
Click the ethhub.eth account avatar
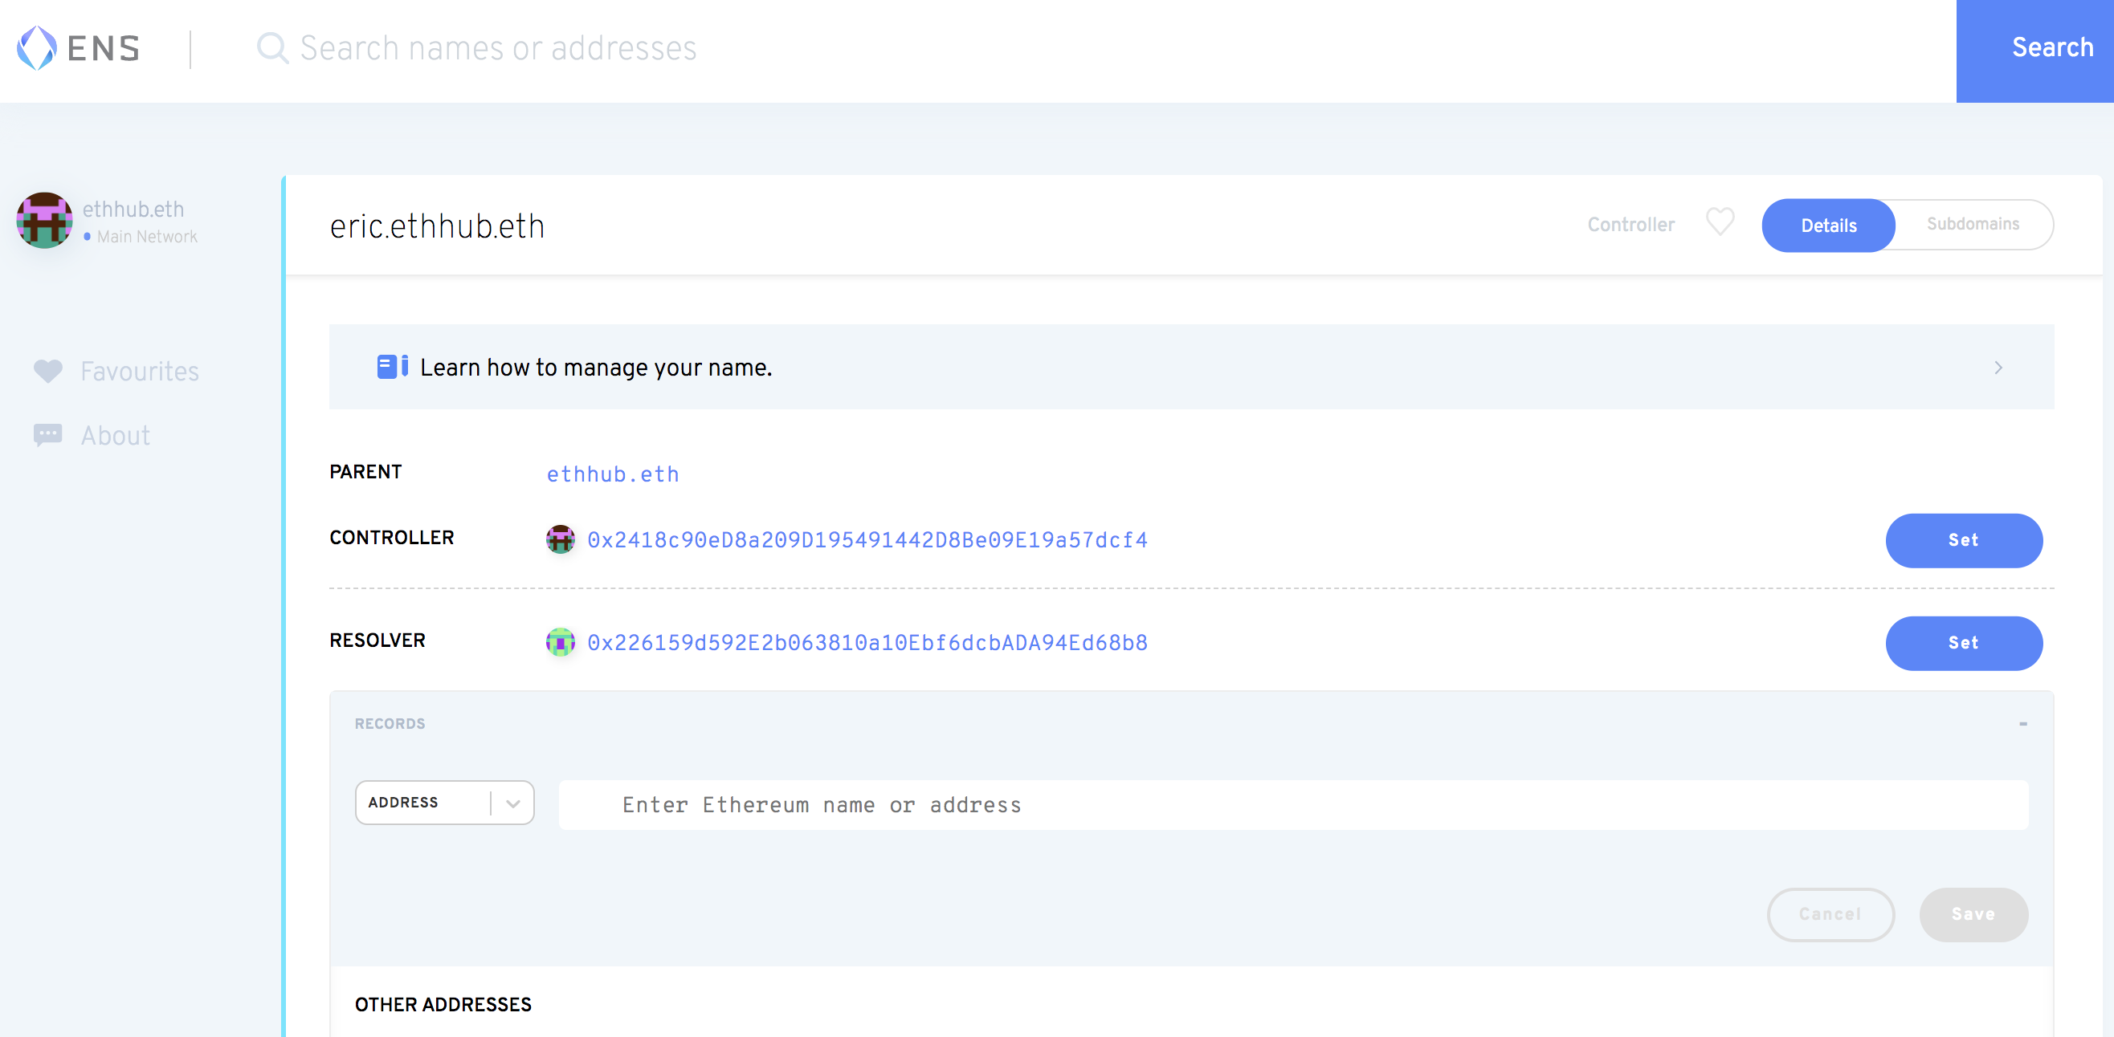click(44, 221)
